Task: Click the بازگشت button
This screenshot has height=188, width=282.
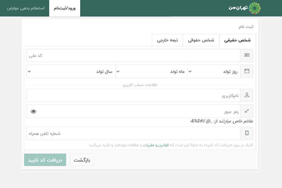Action: [82, 160]
